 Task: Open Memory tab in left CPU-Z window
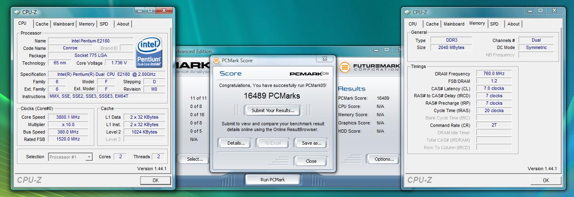click(x=86, y=24)
